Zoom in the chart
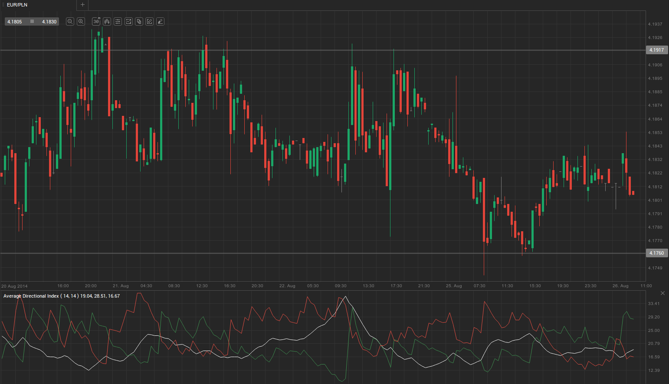Screen dimensions: 669x384 click(x=81, y=22)
